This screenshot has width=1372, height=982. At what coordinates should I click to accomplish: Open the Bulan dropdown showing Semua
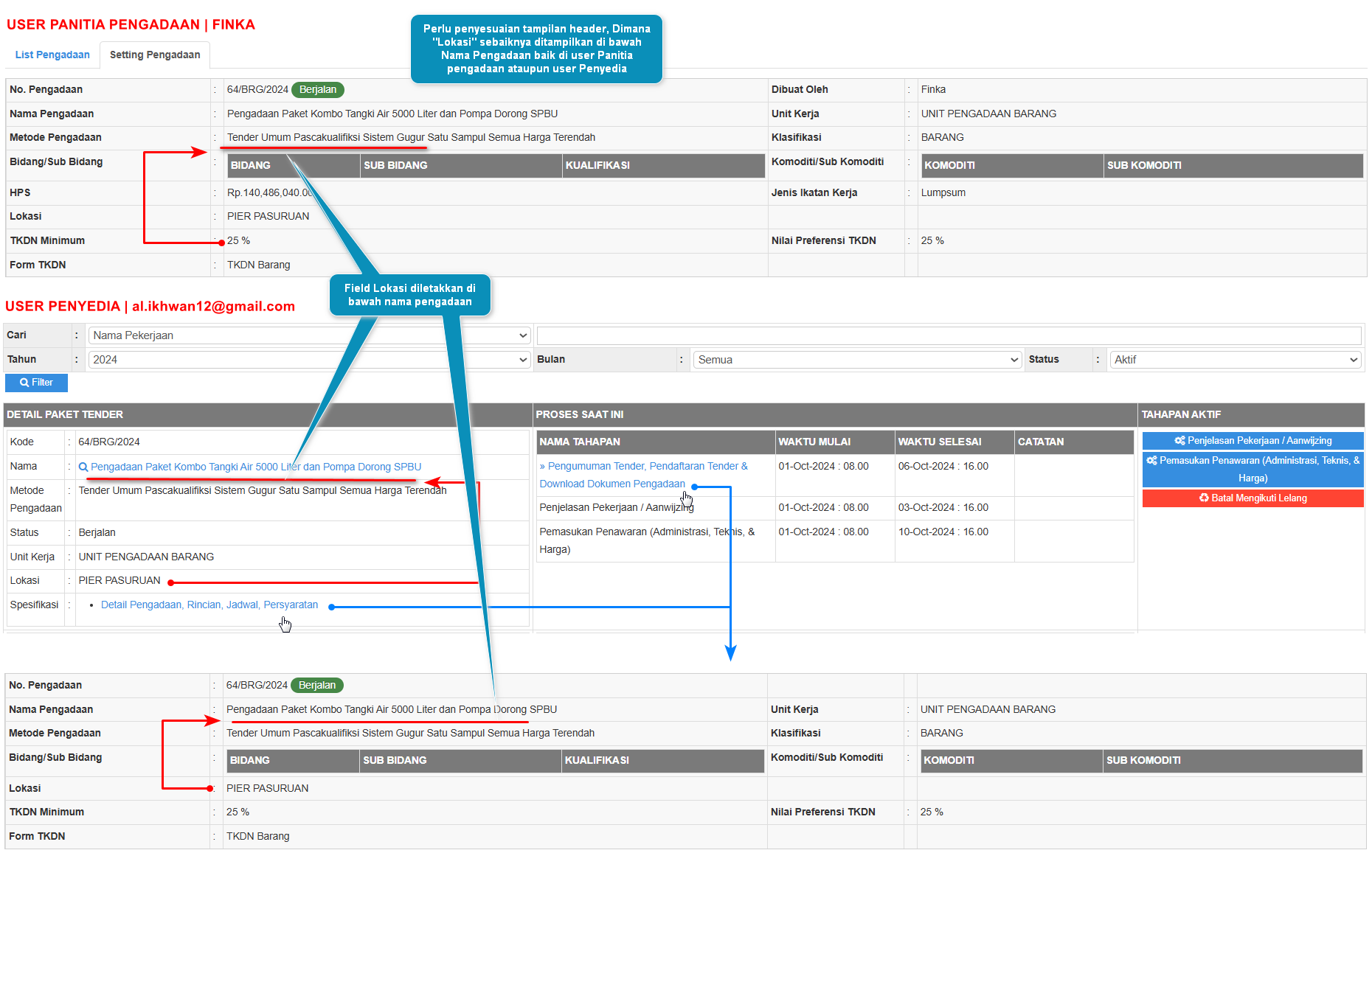(x=857, y=360)
